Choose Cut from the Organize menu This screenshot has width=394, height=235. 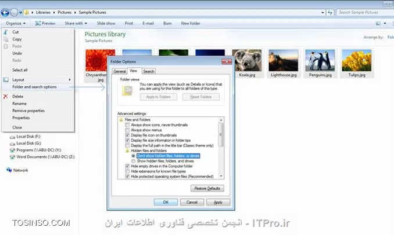coord(38,32)
